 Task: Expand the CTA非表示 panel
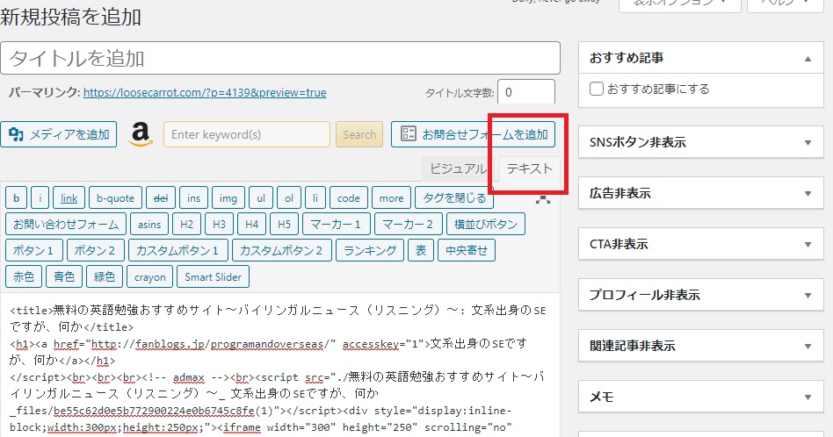pos(808,244)
